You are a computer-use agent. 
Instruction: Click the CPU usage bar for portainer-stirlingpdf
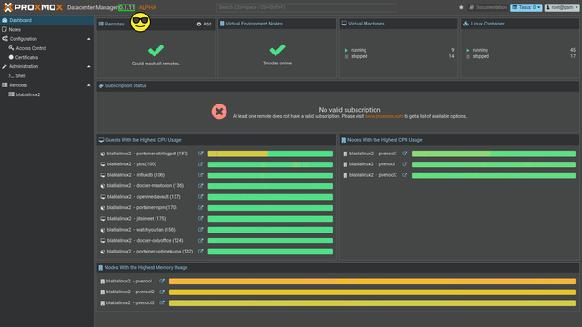270,154
